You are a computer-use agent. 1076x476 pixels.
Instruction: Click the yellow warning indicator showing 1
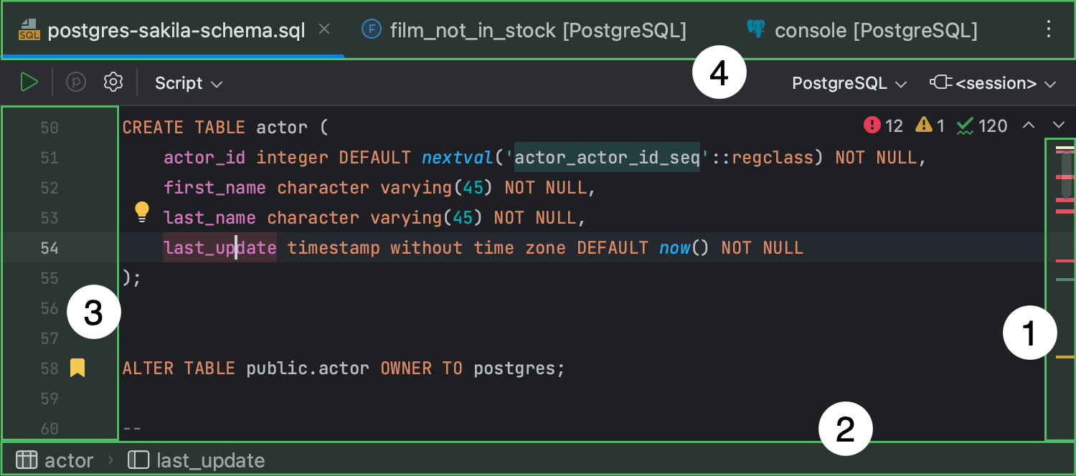point(930,126)
